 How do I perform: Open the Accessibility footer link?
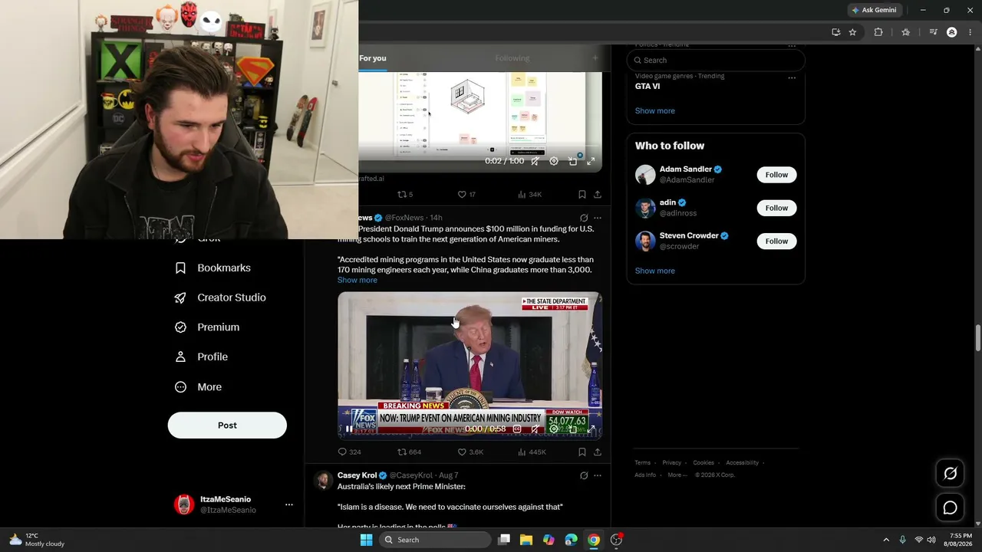[742, 463]
